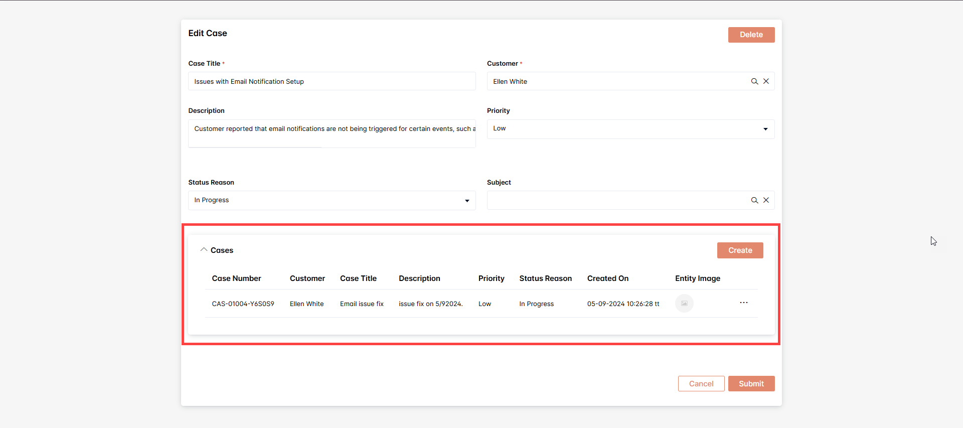963x428 pixels.
Task: Click Create in the Cases panel
Action: 740,250
